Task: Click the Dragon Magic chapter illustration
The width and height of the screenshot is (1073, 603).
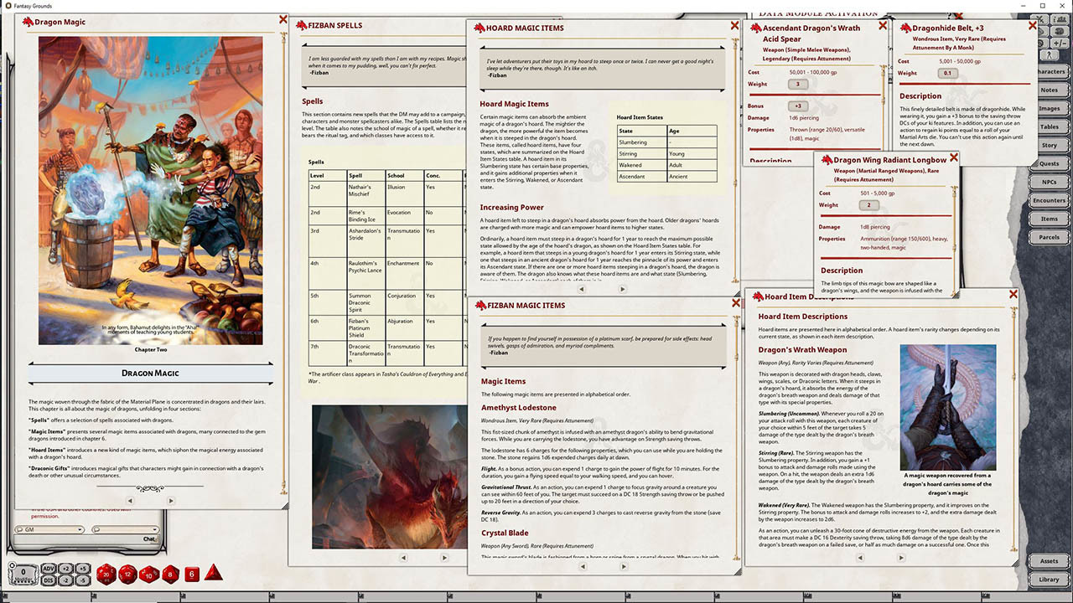Action: click(x=151, y=190)
